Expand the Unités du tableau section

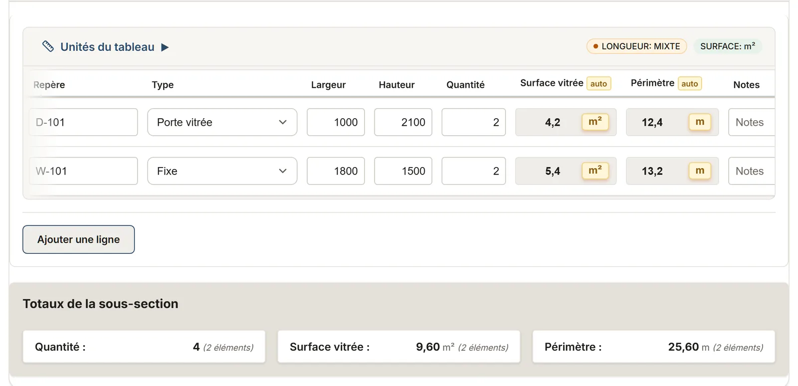pyautogui.click(x=165, y=47)
